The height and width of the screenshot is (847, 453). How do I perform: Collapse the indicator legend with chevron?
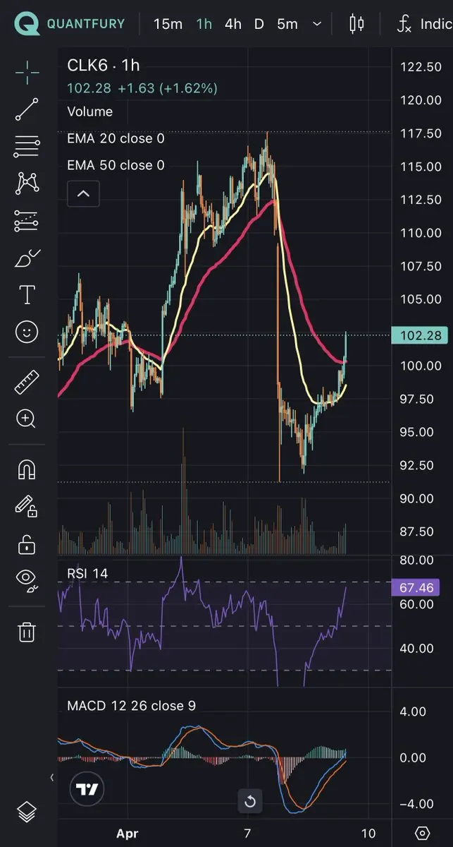83,193
